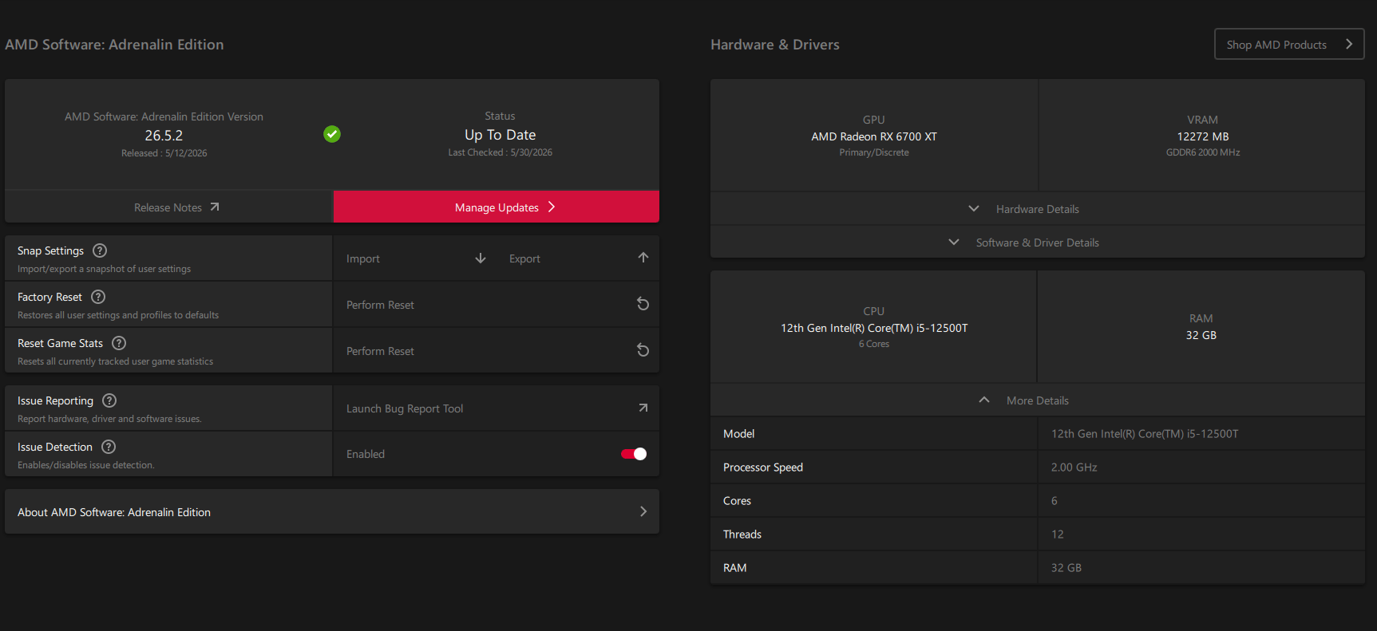Open help tooltip for Issue Reporting
Screen dimensions: 1377x631
(x=109, y=400)
